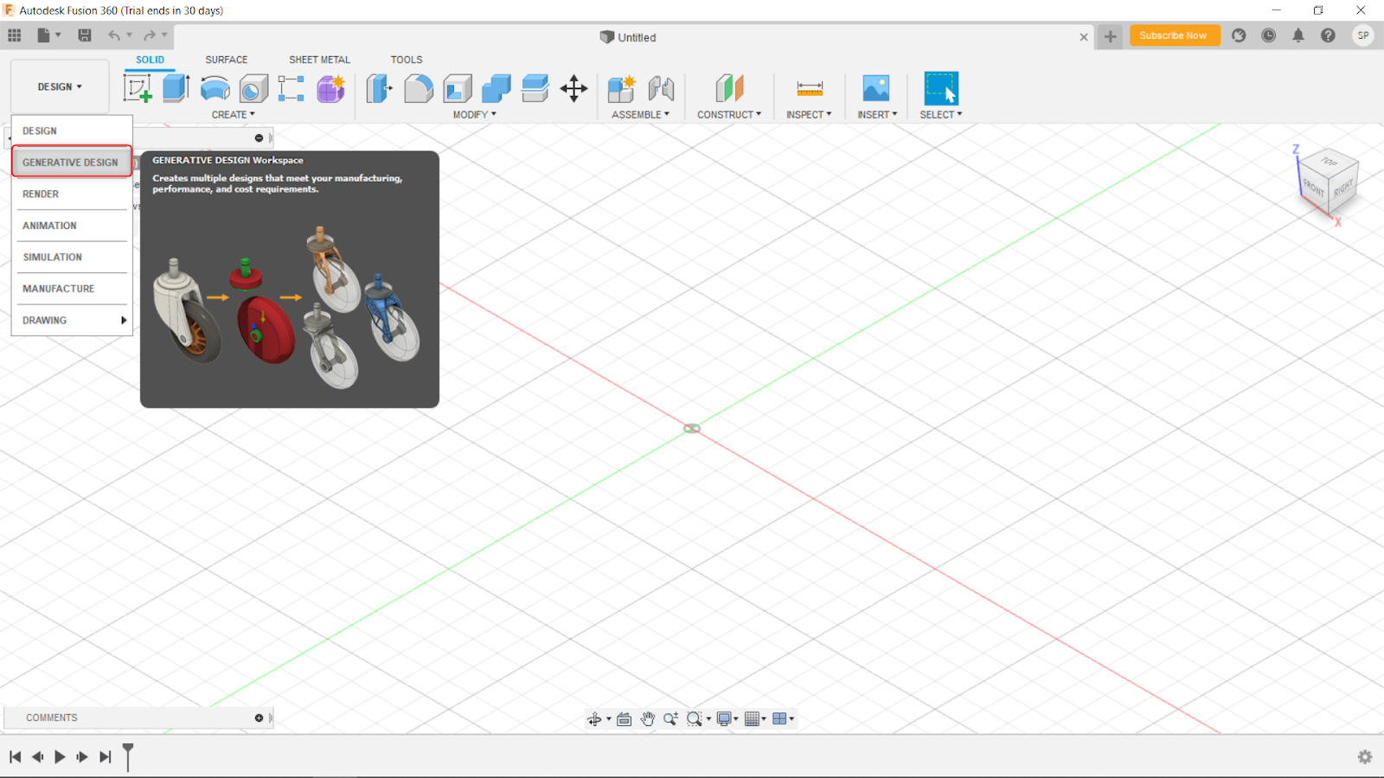The image size is (1384, 778).
Task: Switch to the SURFACE tab
Action: 227,60
